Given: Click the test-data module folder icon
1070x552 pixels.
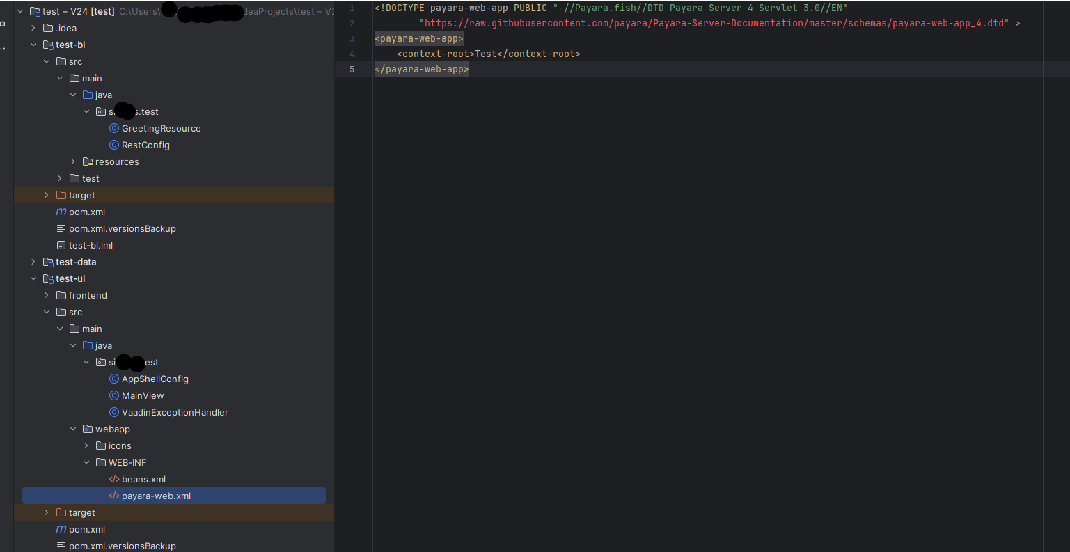Looking at the screenshot, I should click(x=48, y=262).
